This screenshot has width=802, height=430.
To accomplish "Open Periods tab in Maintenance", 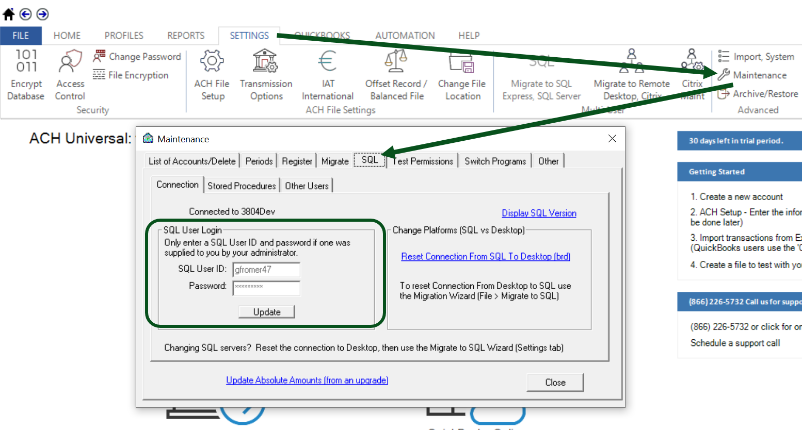I will [259, 161].
